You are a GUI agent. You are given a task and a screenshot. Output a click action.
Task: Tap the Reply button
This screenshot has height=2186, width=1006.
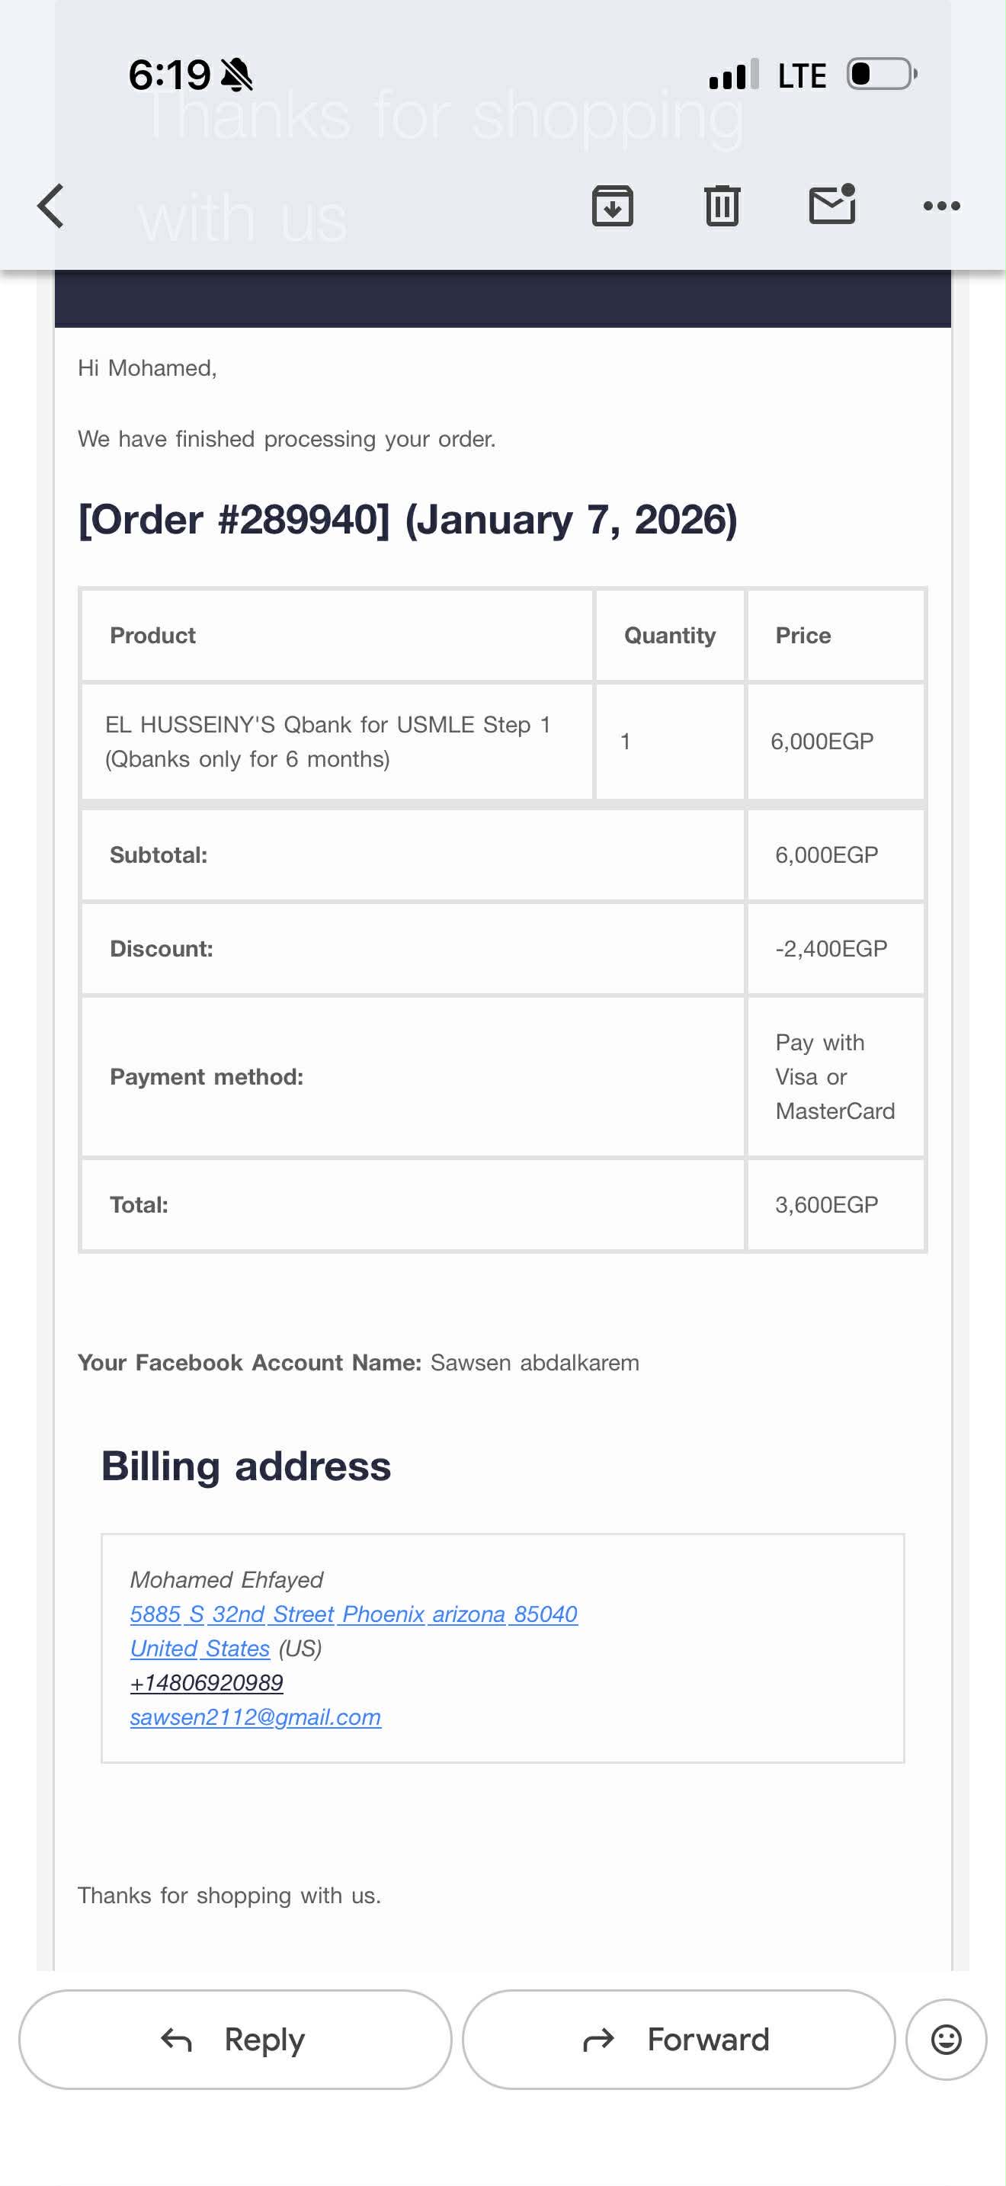[x=235, y=2039]
